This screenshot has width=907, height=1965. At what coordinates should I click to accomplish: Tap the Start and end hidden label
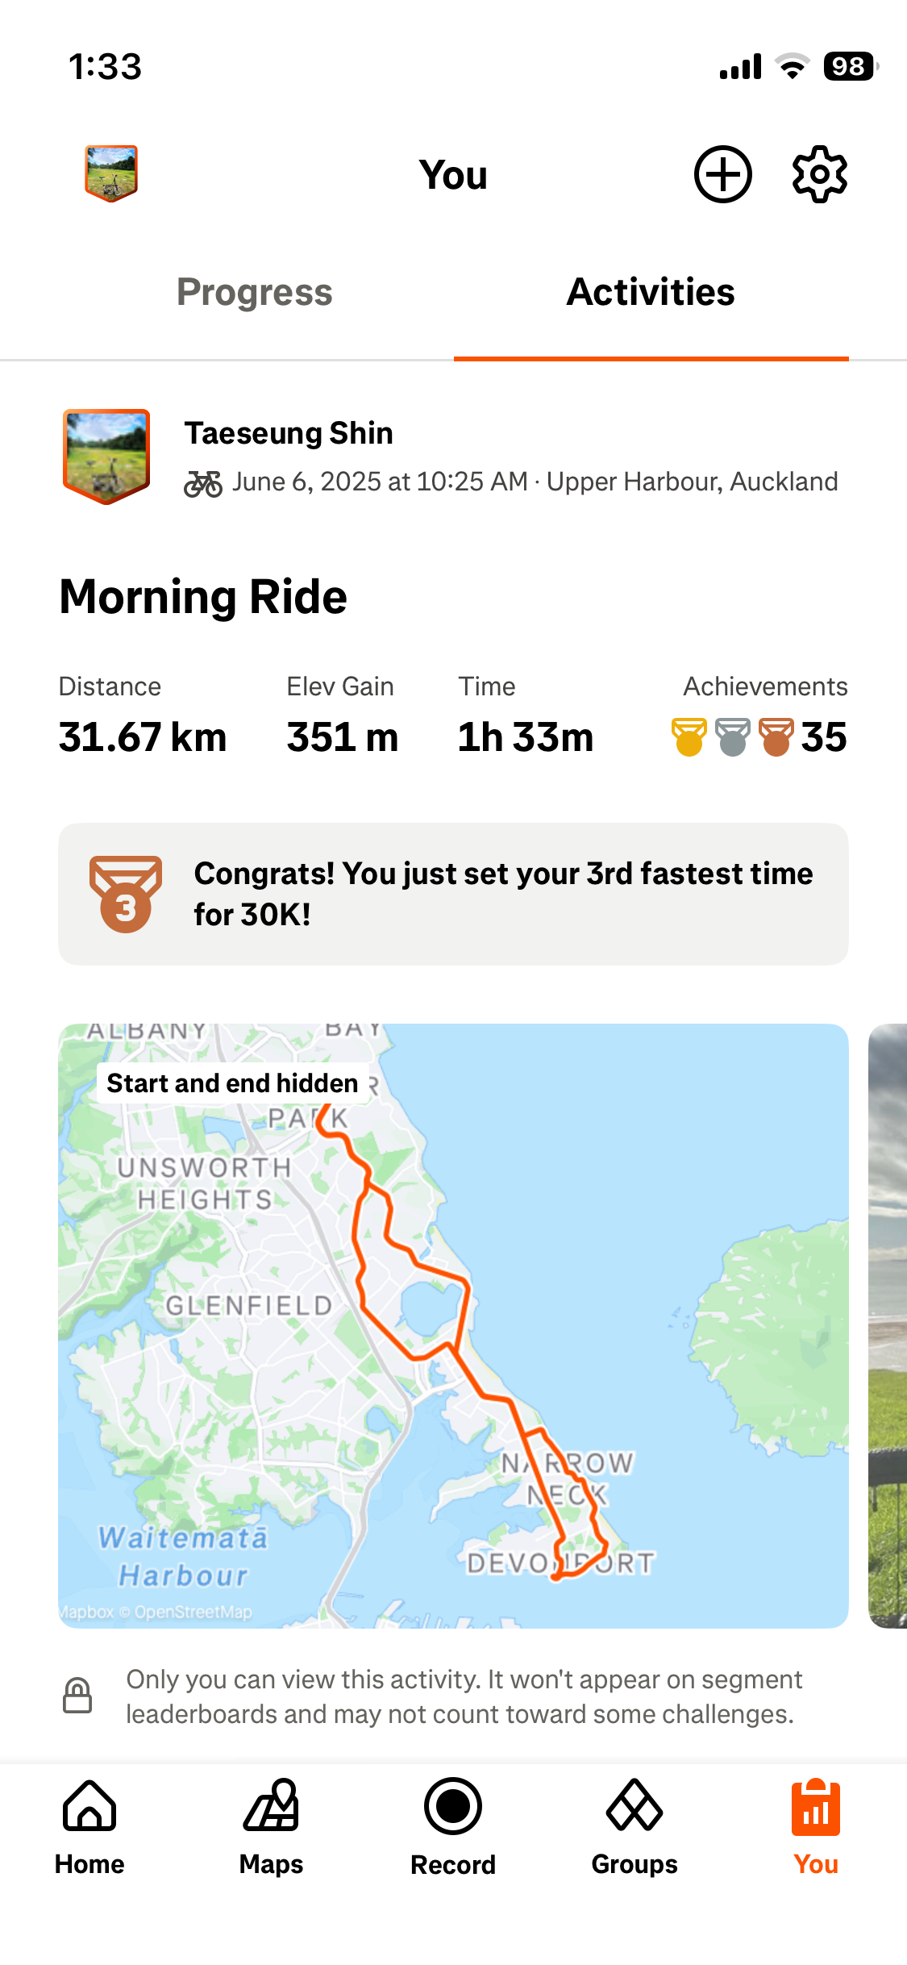pos(232,1083)
